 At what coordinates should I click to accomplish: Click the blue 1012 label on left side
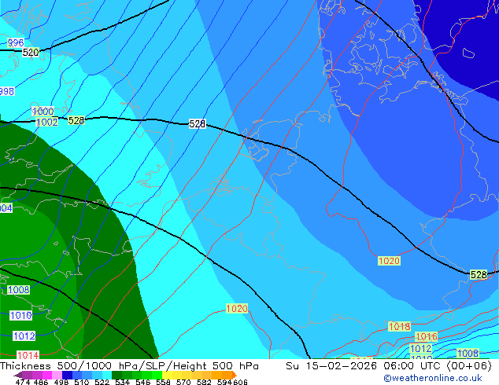[x=24, y=336]
